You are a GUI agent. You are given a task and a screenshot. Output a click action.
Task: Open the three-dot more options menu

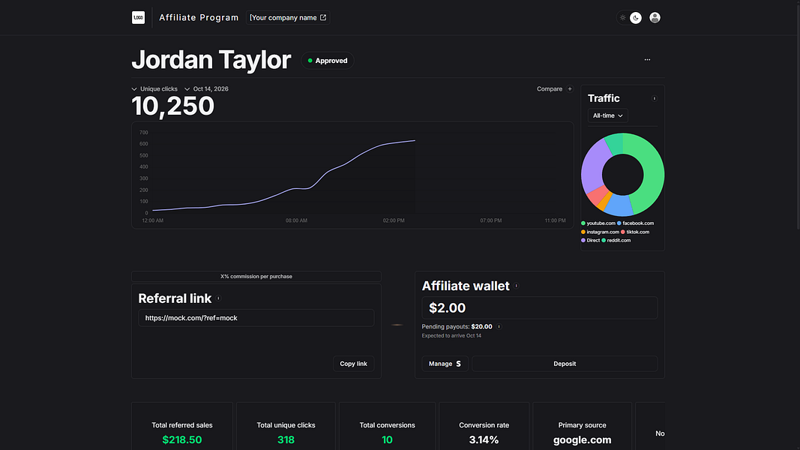[647, 60]
